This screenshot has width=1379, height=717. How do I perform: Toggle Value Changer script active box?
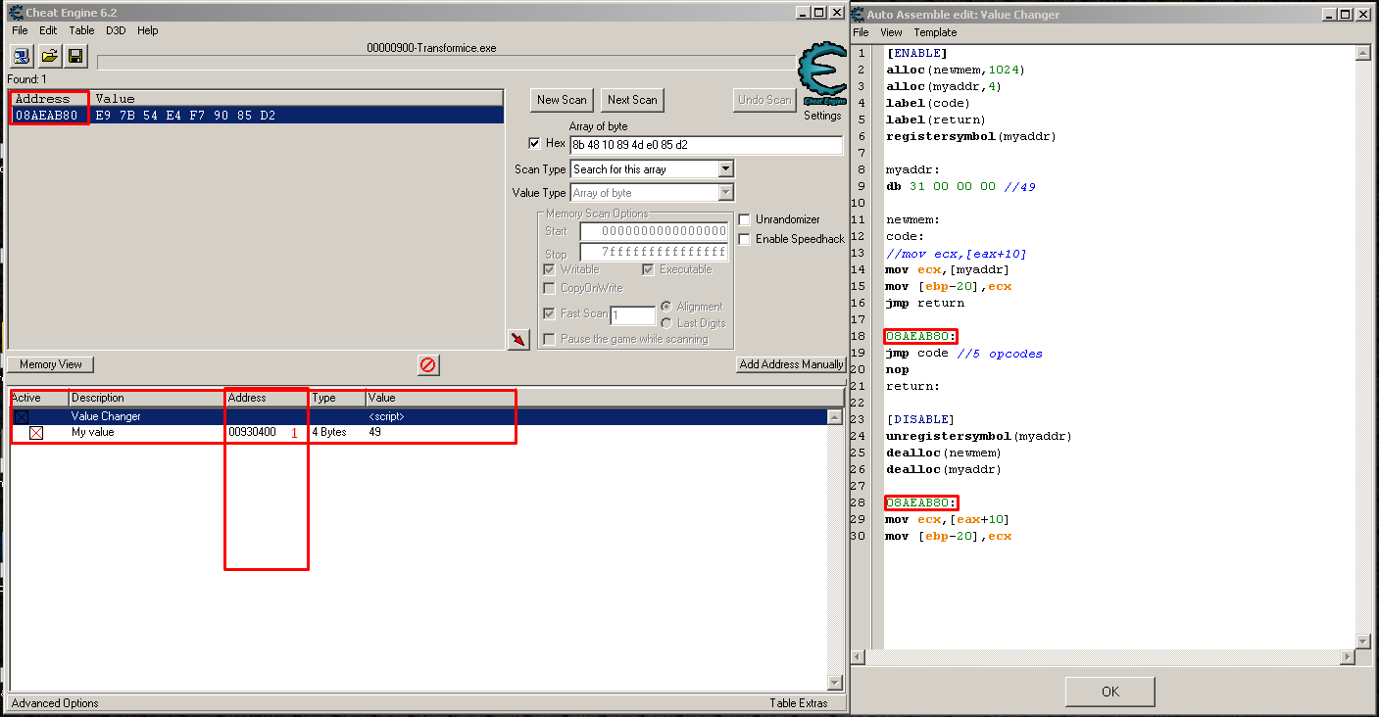click(22, 416)
